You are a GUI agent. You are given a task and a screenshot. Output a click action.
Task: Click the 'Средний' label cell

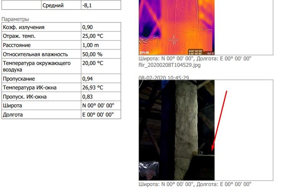pyautogui.click(x=61, y=5)
